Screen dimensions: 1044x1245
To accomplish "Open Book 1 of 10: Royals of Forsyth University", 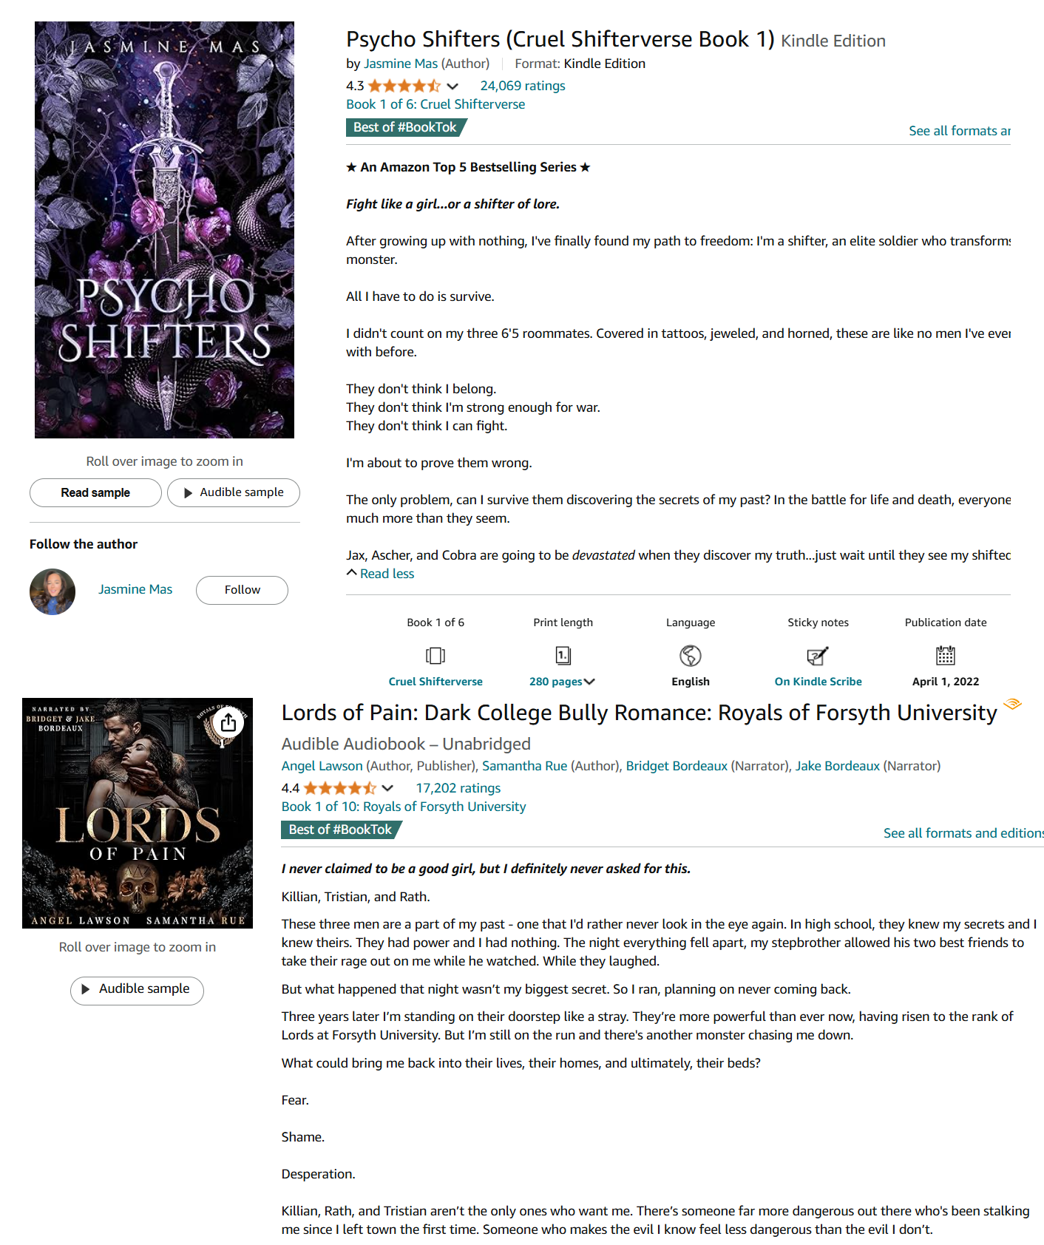I will click(x=404, y=807).
